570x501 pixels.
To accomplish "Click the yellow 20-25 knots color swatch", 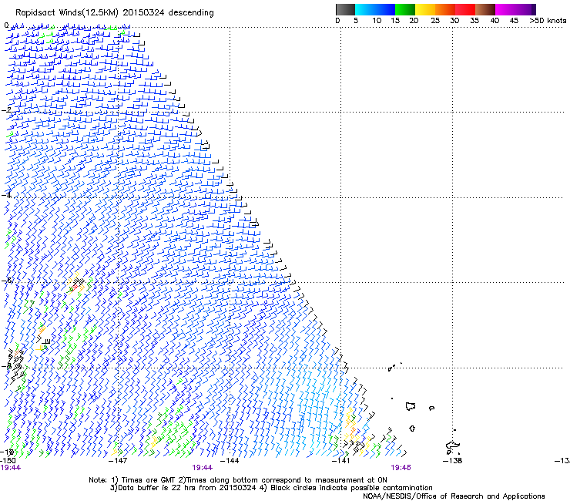I will (x=425, y=9).
